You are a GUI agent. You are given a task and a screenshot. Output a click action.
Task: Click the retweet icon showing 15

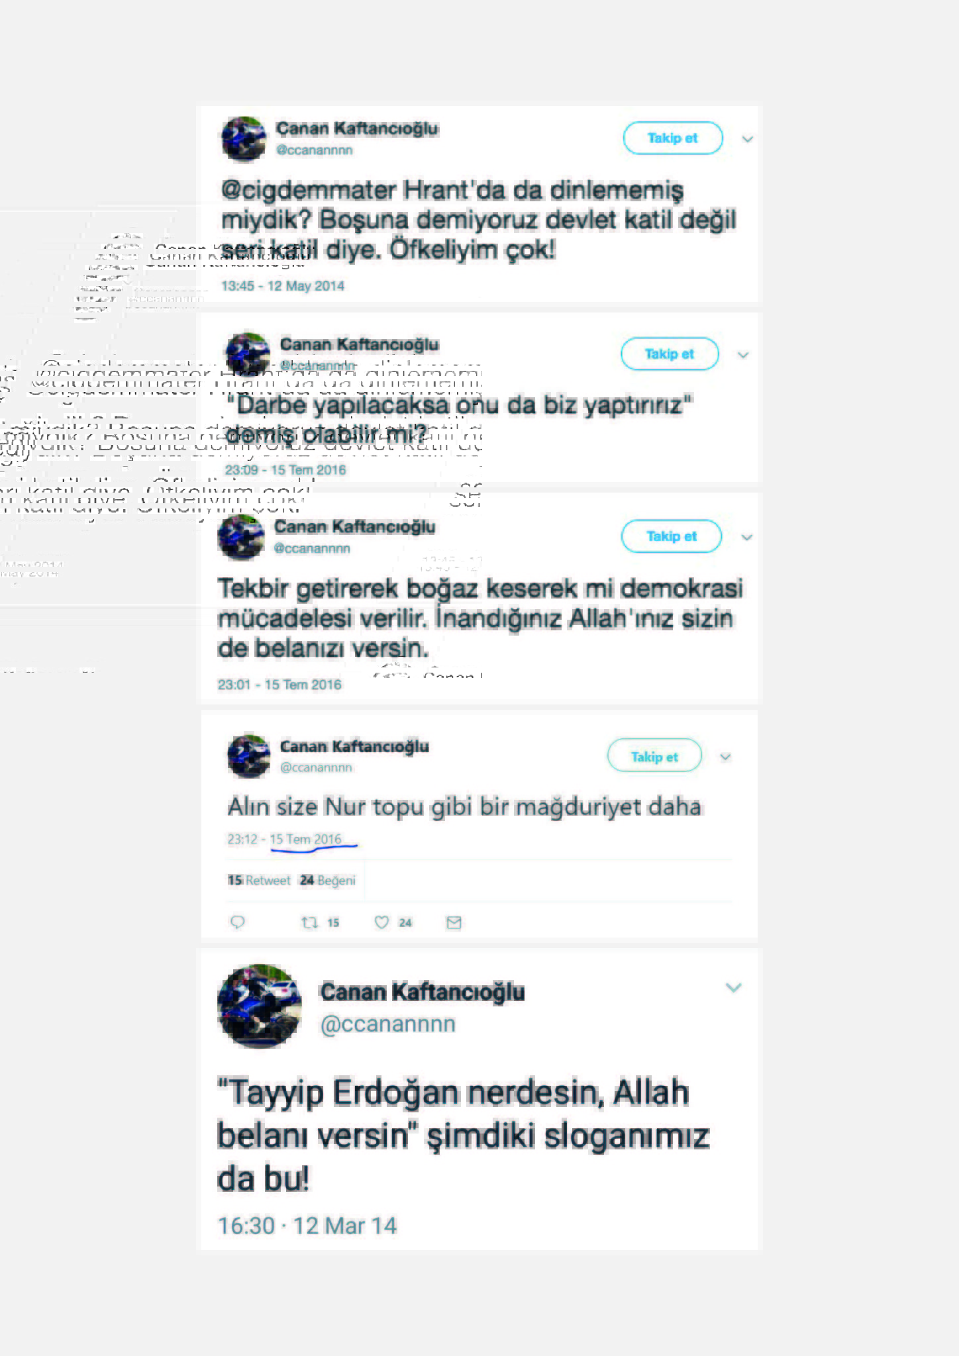click(x=310, y=922)
